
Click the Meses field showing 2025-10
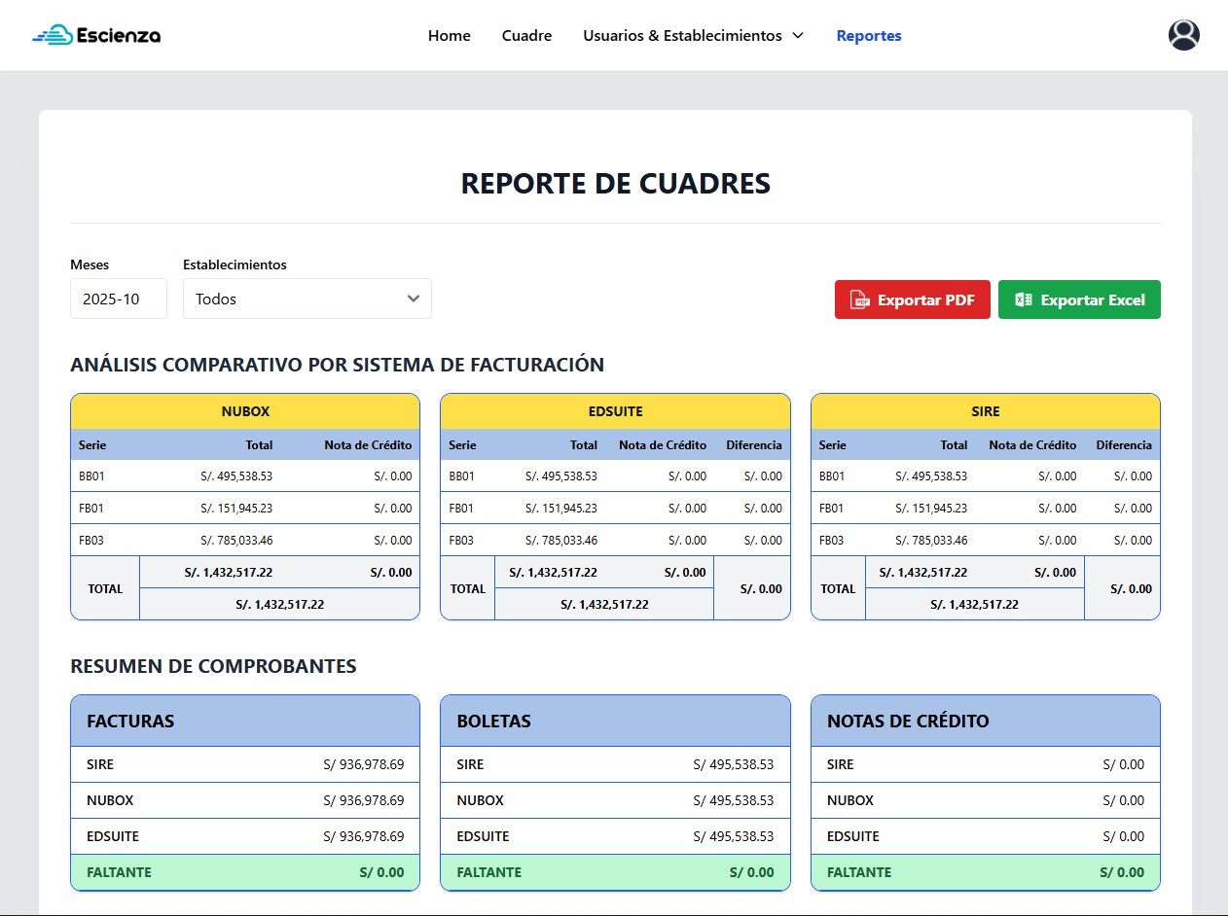tap(118, 299)
